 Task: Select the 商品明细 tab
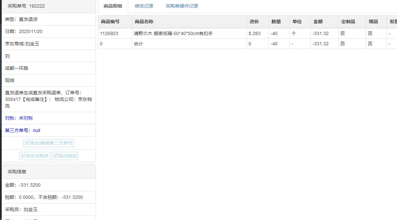coord(113,6)
